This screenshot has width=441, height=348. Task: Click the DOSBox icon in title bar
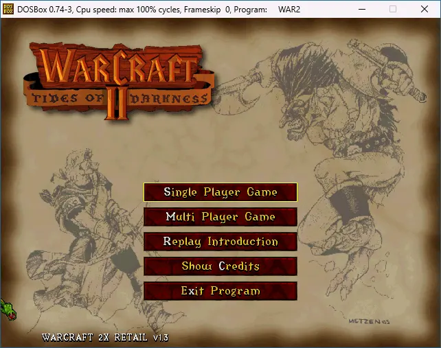[x=8, y=10]
